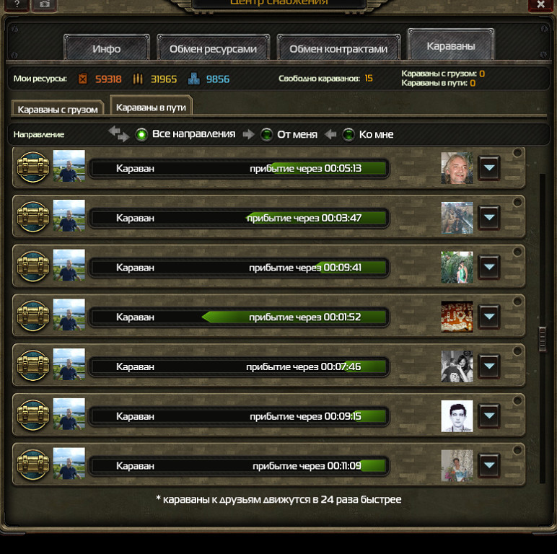Expand details of caravan arriving in 00:05:13
Viewport: 557px width, 554px height.
(x=489, y=167)
